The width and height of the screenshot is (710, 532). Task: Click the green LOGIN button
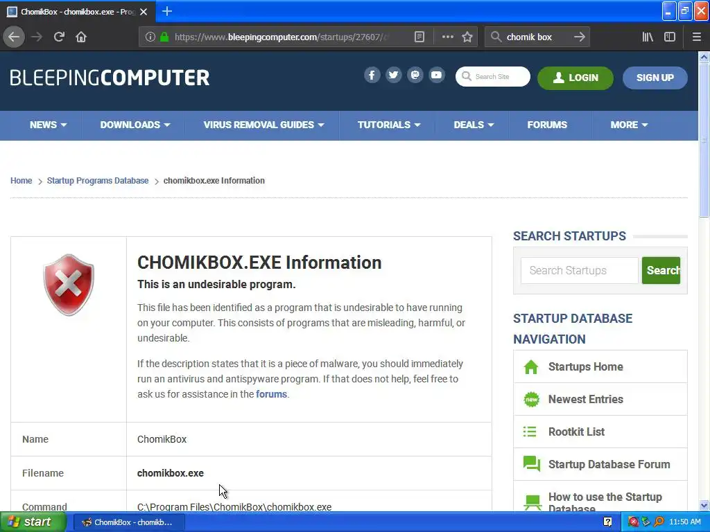coord(575,78)
